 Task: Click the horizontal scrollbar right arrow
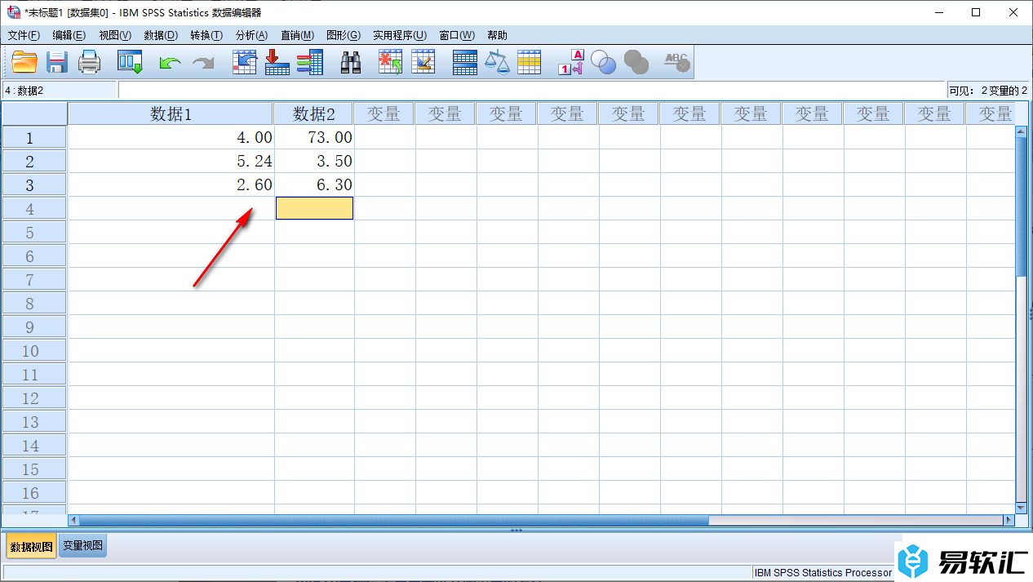tap(1009, 520)
